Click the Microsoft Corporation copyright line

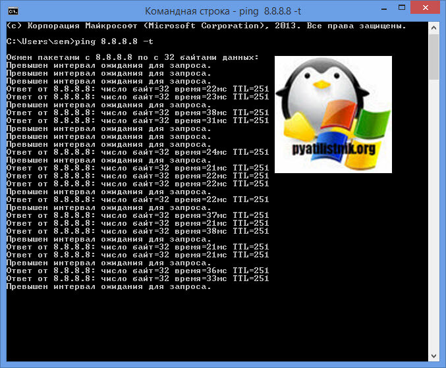point(206,26)
